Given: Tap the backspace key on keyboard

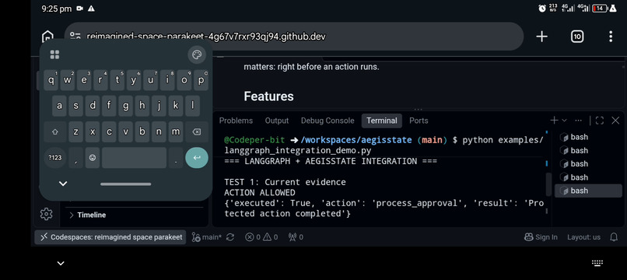Looking at the screenshot, I should [x=196, y=132].
